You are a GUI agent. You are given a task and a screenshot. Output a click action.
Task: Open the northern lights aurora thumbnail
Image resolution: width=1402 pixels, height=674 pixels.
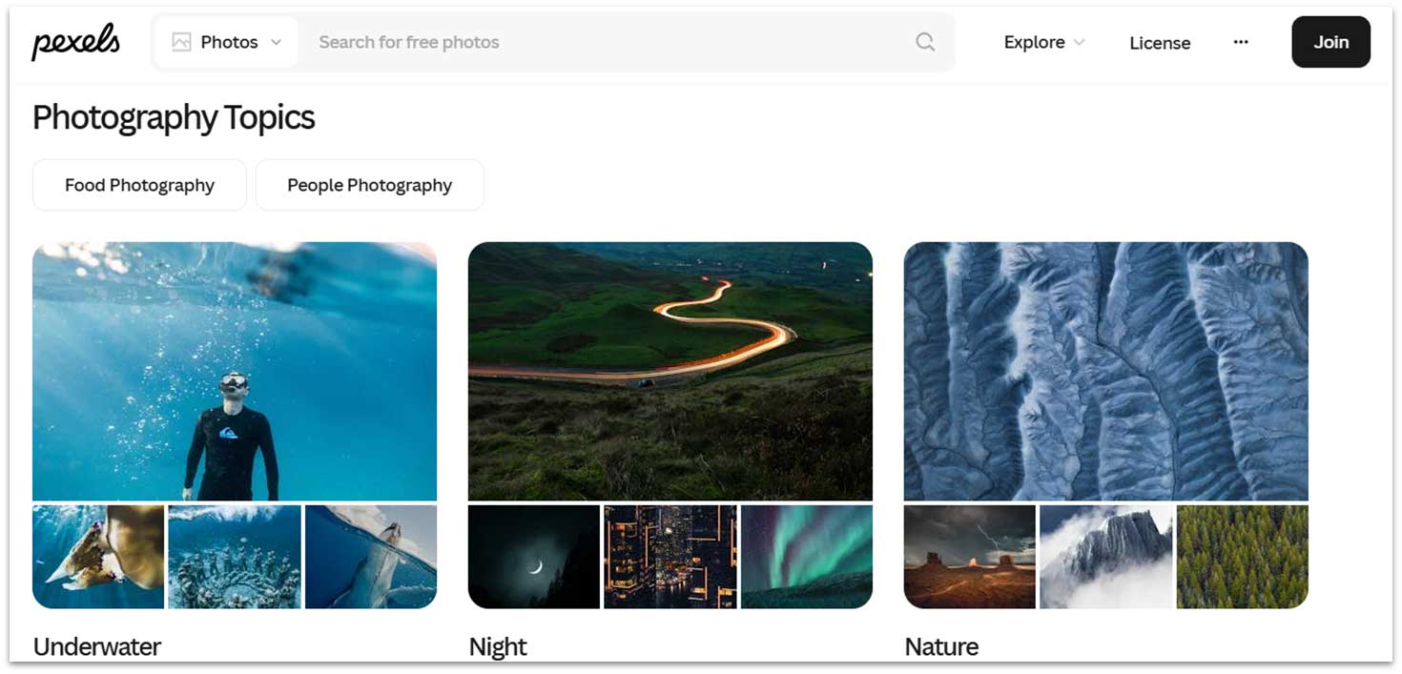click(806, 557)
